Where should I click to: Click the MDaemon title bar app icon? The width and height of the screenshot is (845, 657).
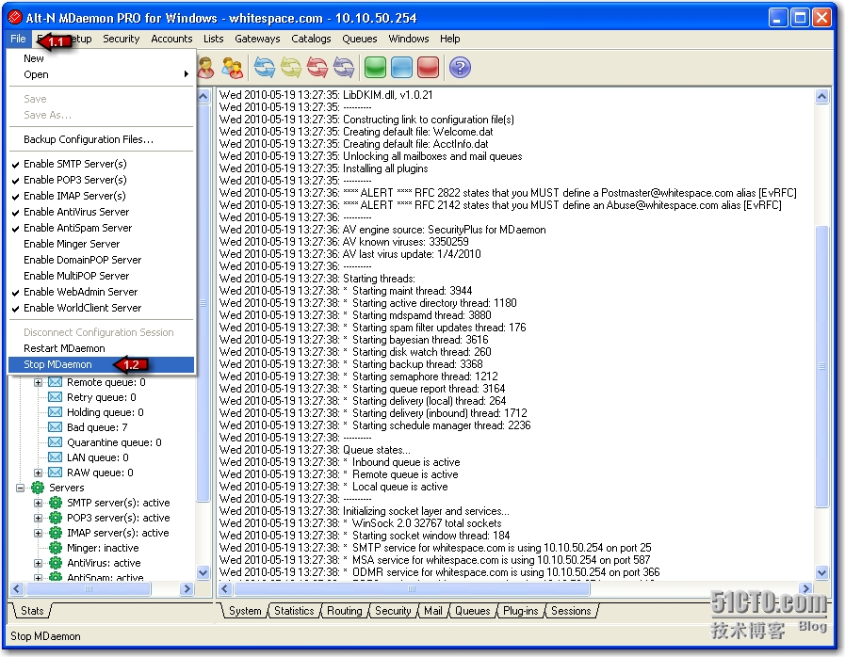click(14, 18)
